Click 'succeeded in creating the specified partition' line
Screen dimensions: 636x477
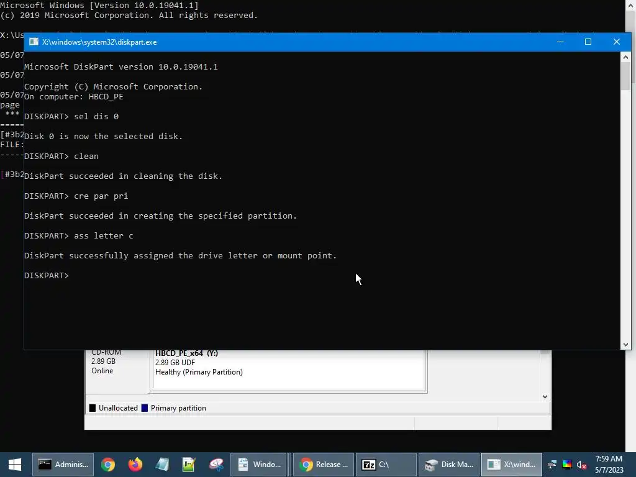[161, 216]
